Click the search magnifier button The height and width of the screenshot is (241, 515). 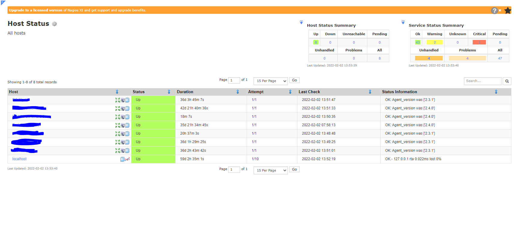pos(507,81)
